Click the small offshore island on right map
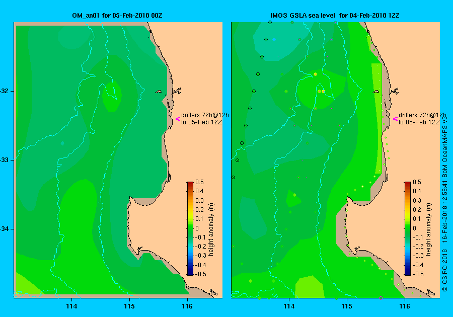This screenshot has width=453, height=317. coord(376,92)
